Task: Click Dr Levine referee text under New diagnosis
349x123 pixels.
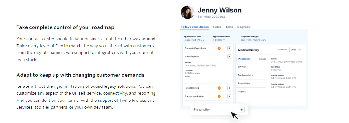Action: click(x=200, y=66)
